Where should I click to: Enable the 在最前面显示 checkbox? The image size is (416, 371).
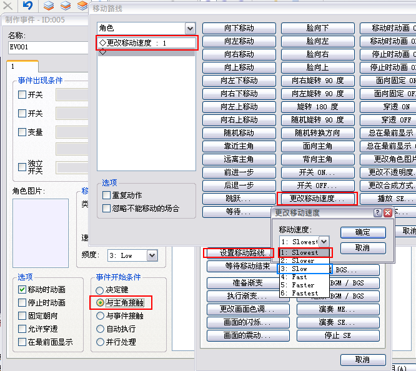(x=22, y=342)
